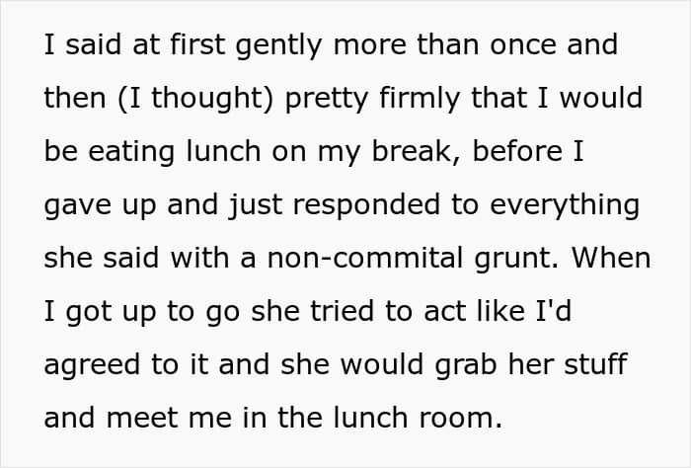Click the parenthetical "(I thought)"
This screenshot has height=468, width=691.
pos(196,99)
